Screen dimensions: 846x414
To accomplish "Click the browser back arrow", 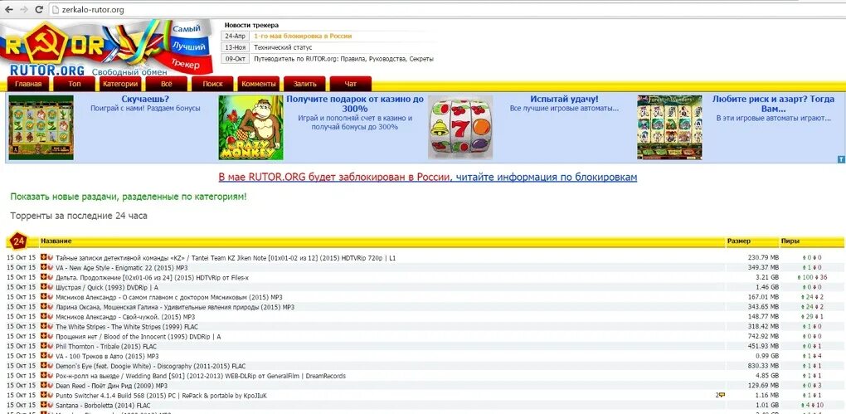I will pyautogui.click(x=8, y=10).
